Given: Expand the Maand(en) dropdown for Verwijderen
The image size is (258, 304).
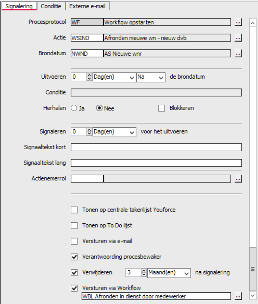Looking at the screenshot, I should (169, 273).
